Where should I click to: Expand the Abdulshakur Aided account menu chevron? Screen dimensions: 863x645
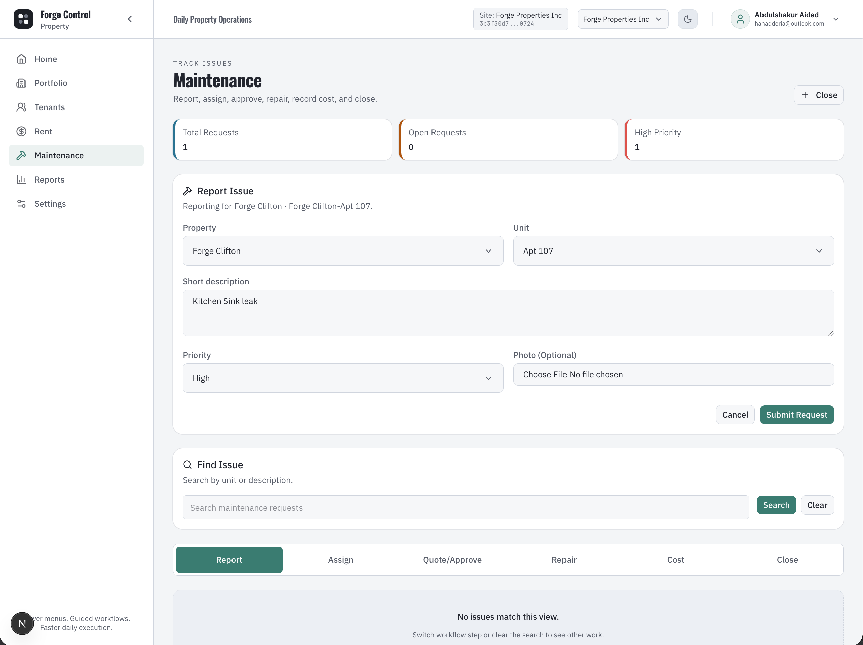(x=836, y=19)
